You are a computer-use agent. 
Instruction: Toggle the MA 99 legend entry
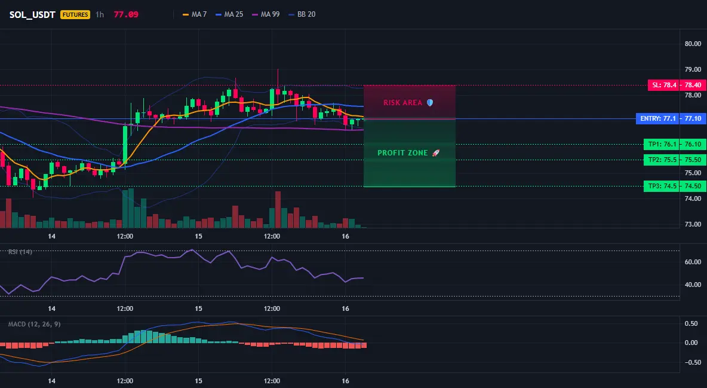[x=266, y=14]
